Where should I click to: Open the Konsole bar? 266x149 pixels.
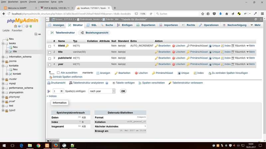coord(53,140)
